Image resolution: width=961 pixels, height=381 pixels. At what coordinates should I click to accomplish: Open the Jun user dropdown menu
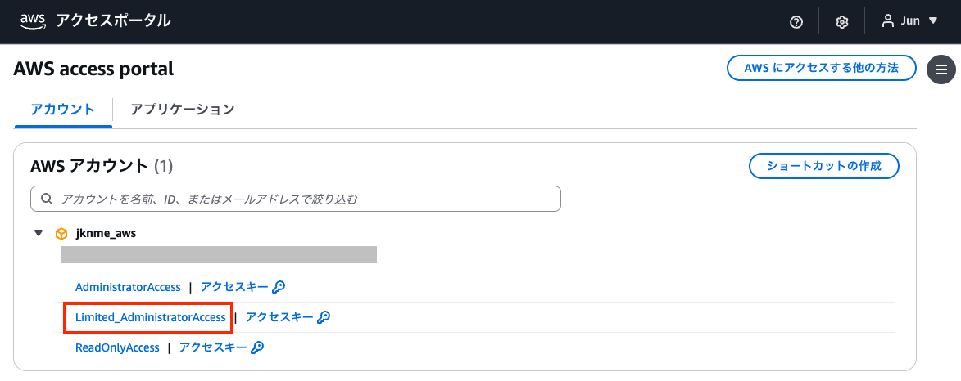tap(932, 21)
